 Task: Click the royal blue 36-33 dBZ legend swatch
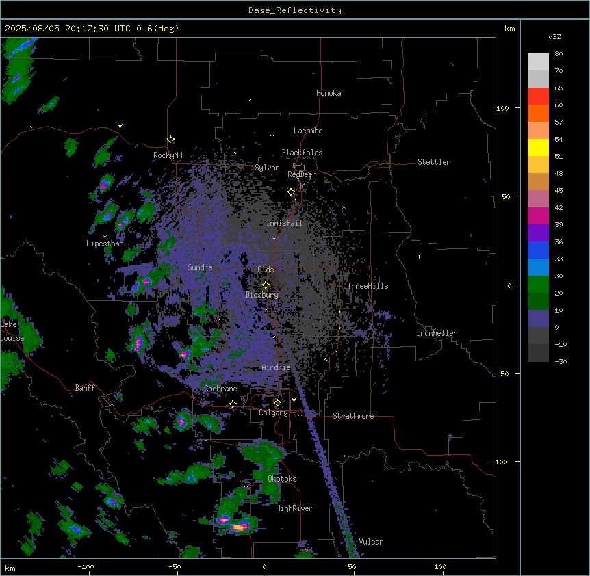(x=538, y=250)
